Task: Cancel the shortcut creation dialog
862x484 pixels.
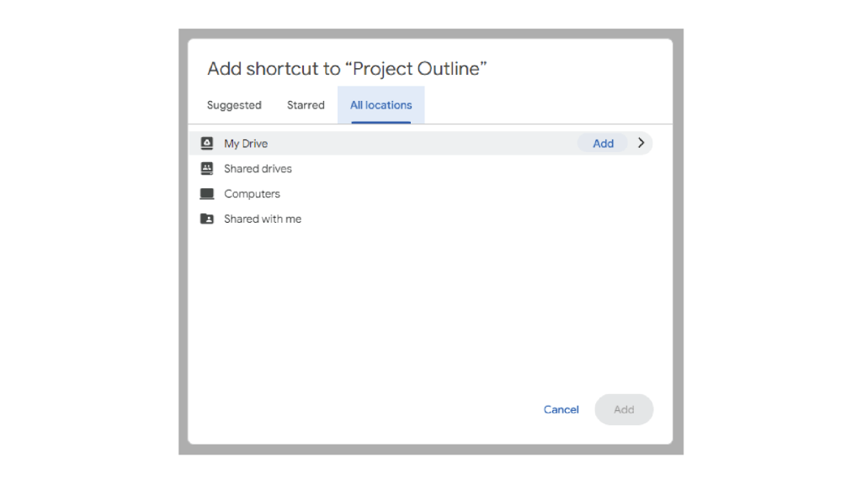Action: pyautogui.click(x=561, y=409)
